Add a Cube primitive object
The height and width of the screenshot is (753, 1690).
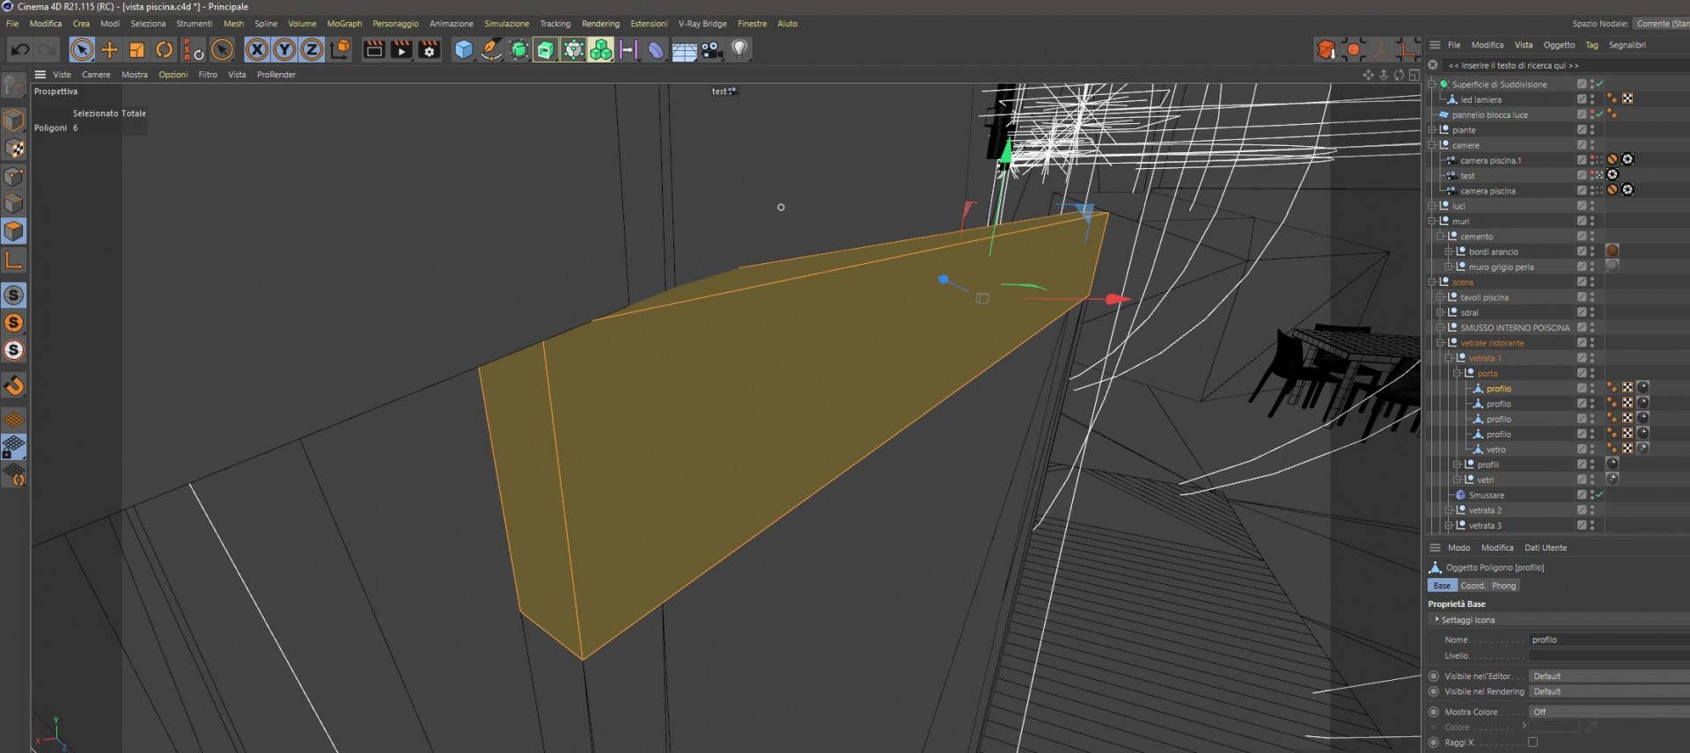(x=464, y=49)
